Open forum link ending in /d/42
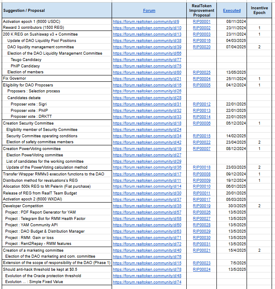The height and width of the screenshot is (289, 275). (147, 142)
